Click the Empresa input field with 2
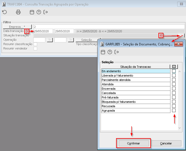 (x=109, y=27)
